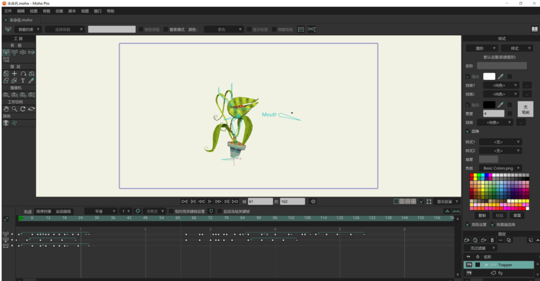Open the 动画 menu
This screenshot has height=281, width=540.
point(59,11)
